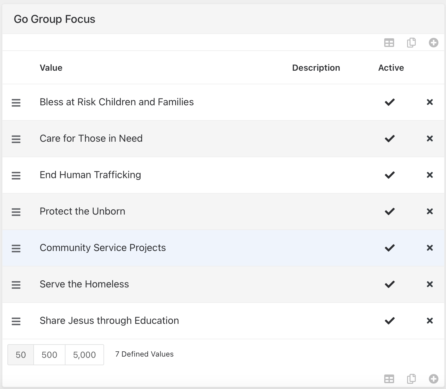446x389 pixels.
Task: Open the Share Jesus through Education row
Action: (x=223, y=321)
